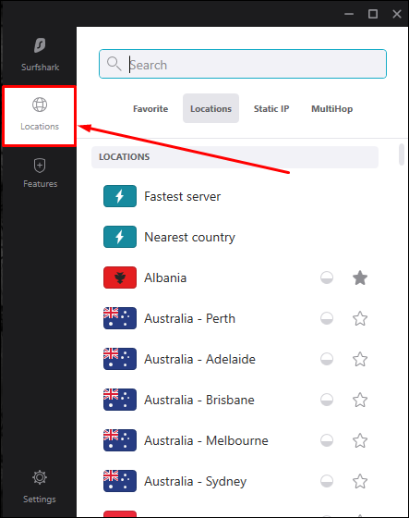Remove Albania from favorites with its star
The image size is (409, 518).
tap(360, 277)
